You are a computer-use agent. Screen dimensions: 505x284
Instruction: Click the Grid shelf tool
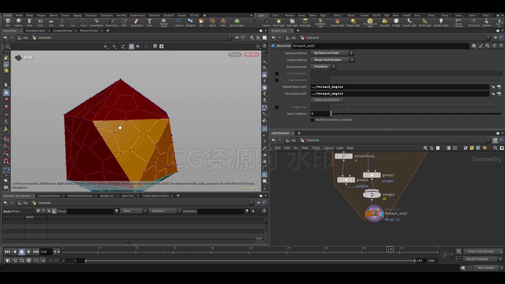[x=51, y=23]
